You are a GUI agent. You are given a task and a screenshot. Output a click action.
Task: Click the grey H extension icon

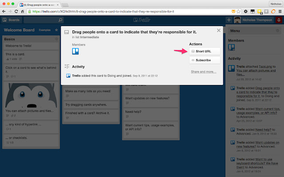tap(266, 12)
